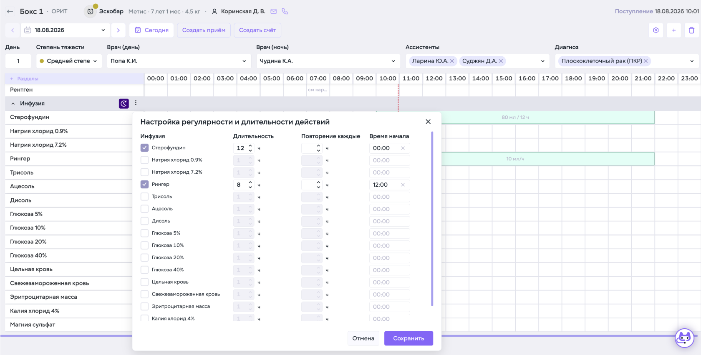The width and height of the screenshot is (701, 355).
Task: Open the settings icon in the top-right toolbar
Action: click(x=656, y=30)
